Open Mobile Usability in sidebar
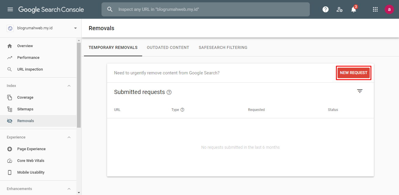 [38, 172]
